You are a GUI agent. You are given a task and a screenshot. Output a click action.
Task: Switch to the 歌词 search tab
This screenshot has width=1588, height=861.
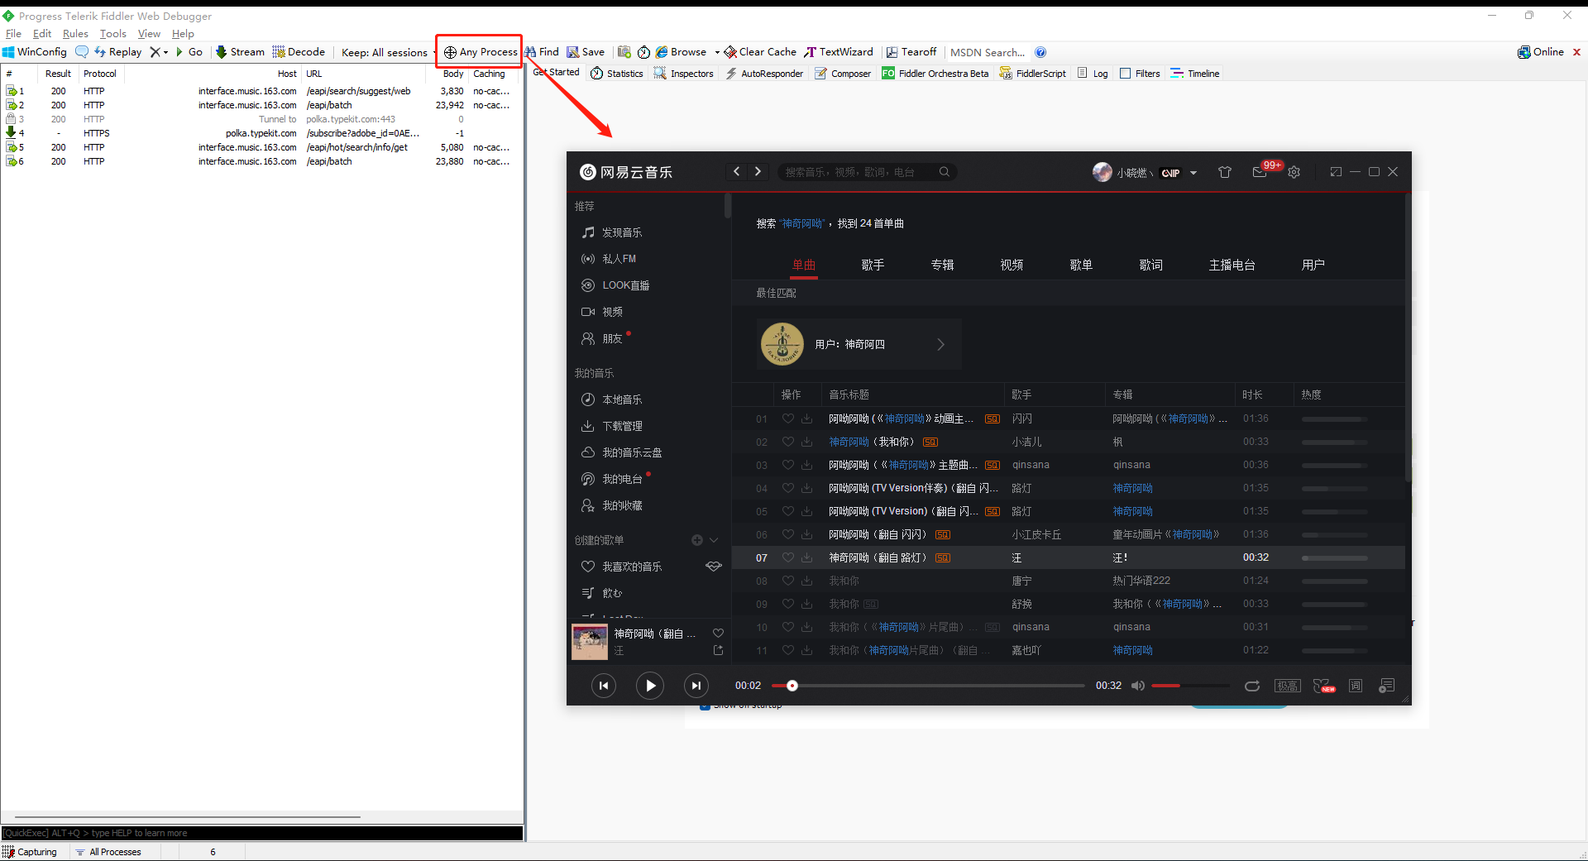click(x=1150, y=265)
